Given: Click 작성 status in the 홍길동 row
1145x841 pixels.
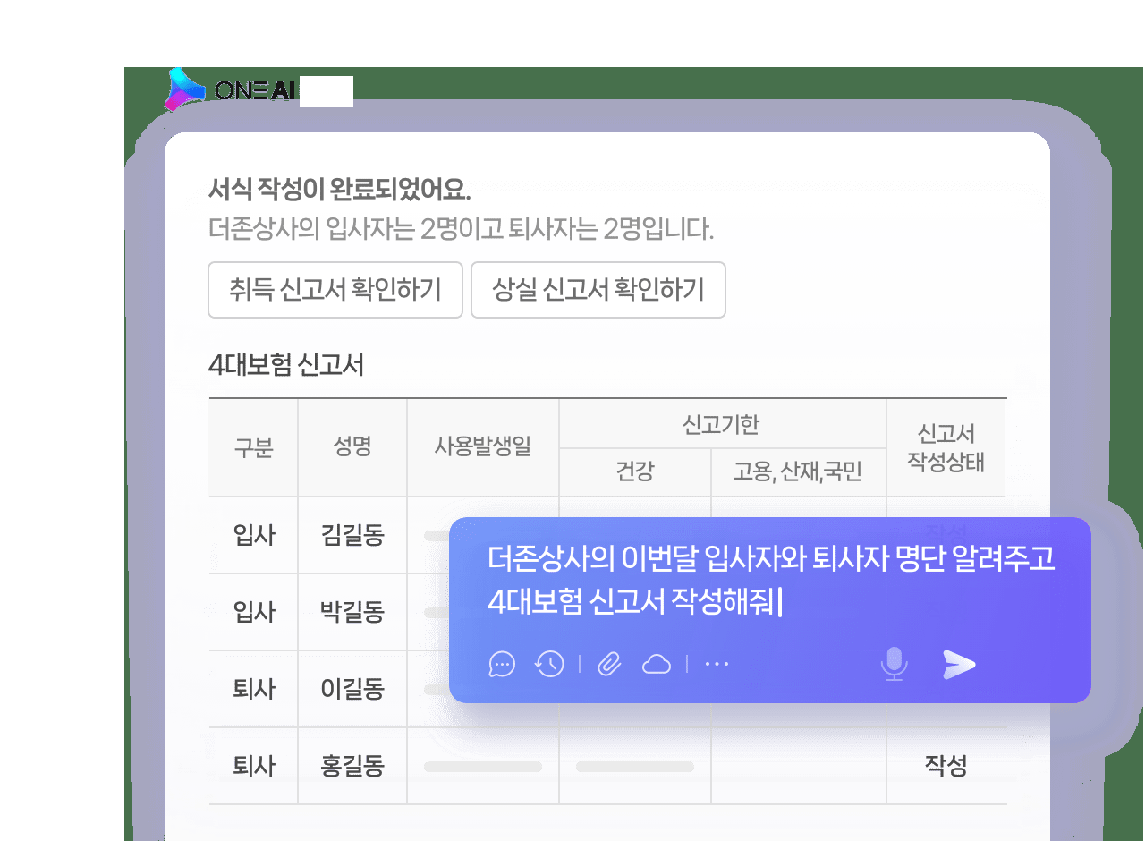Looking at the screenshot, I should (x=946, y=766).
